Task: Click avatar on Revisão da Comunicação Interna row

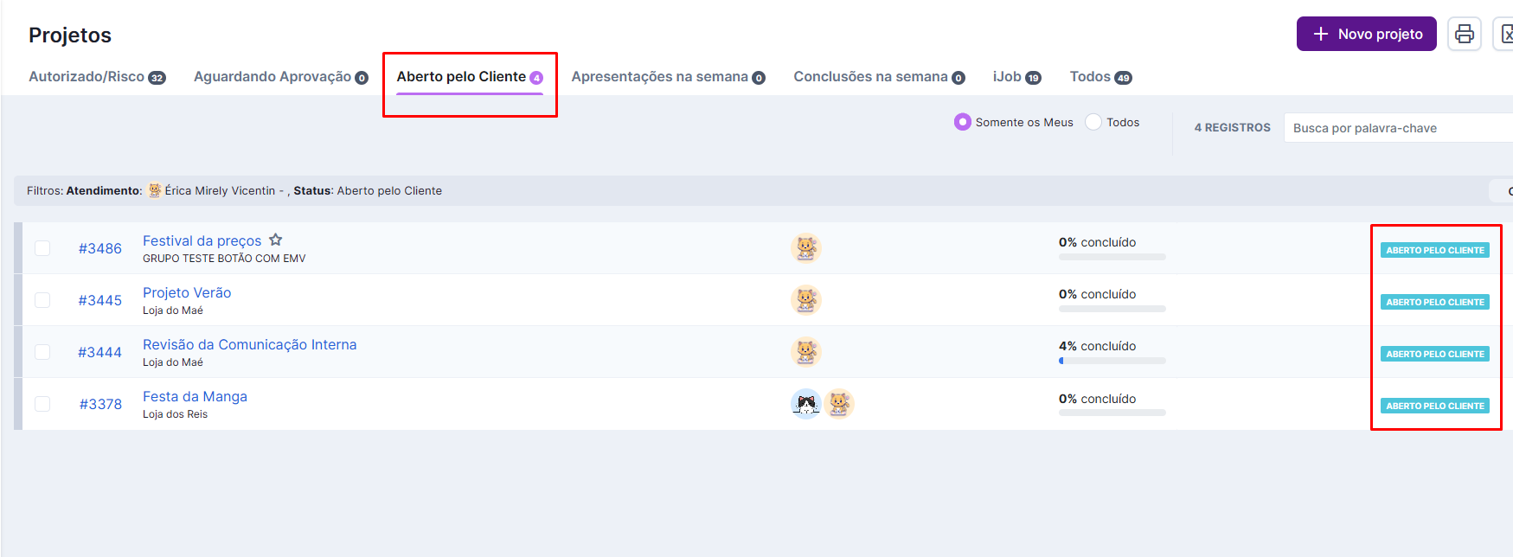Action: 805,352
